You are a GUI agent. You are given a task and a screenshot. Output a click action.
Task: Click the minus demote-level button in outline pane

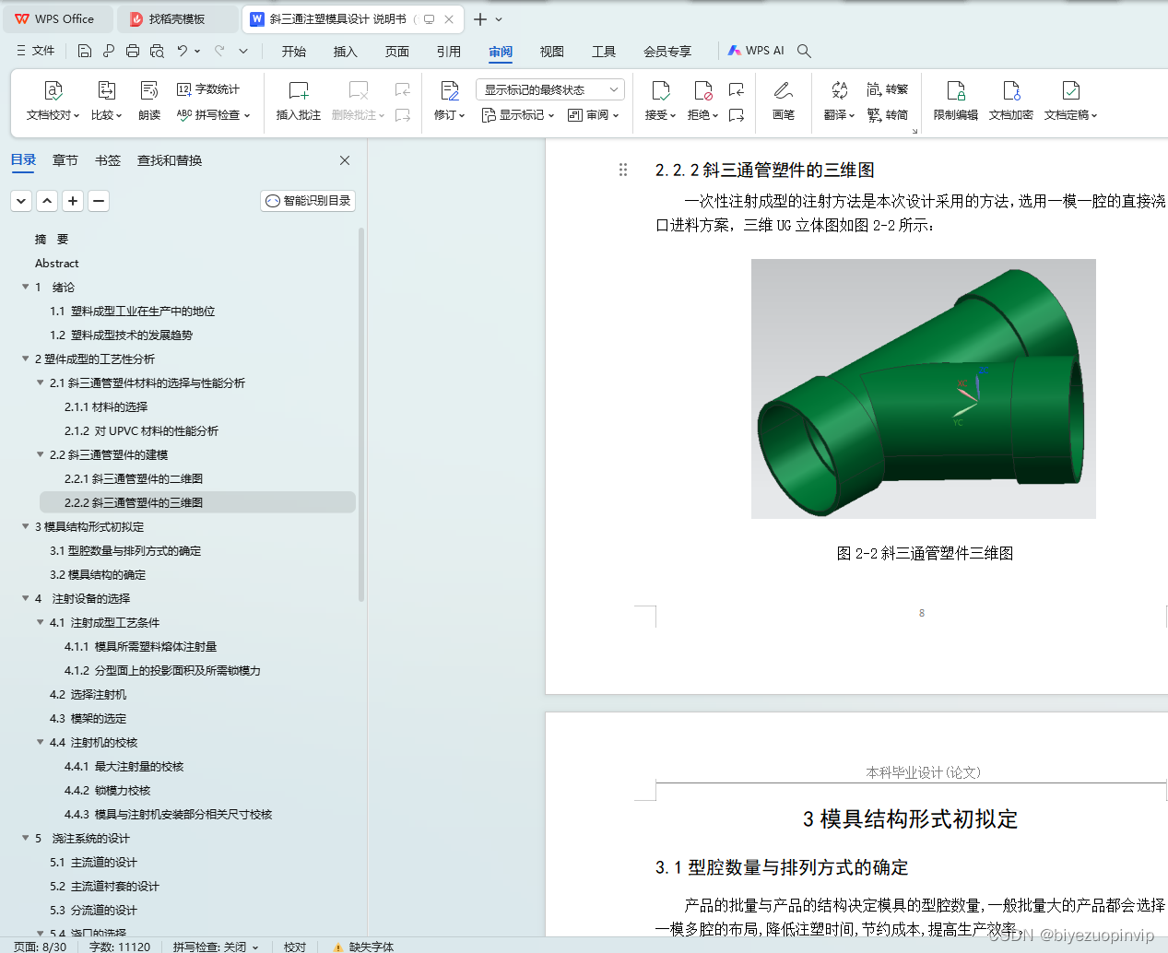(99, 201)
